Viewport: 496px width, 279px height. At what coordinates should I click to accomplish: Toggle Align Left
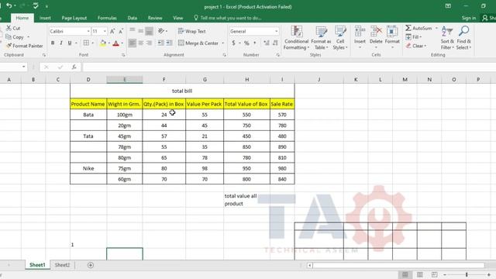tap(133, 43)
